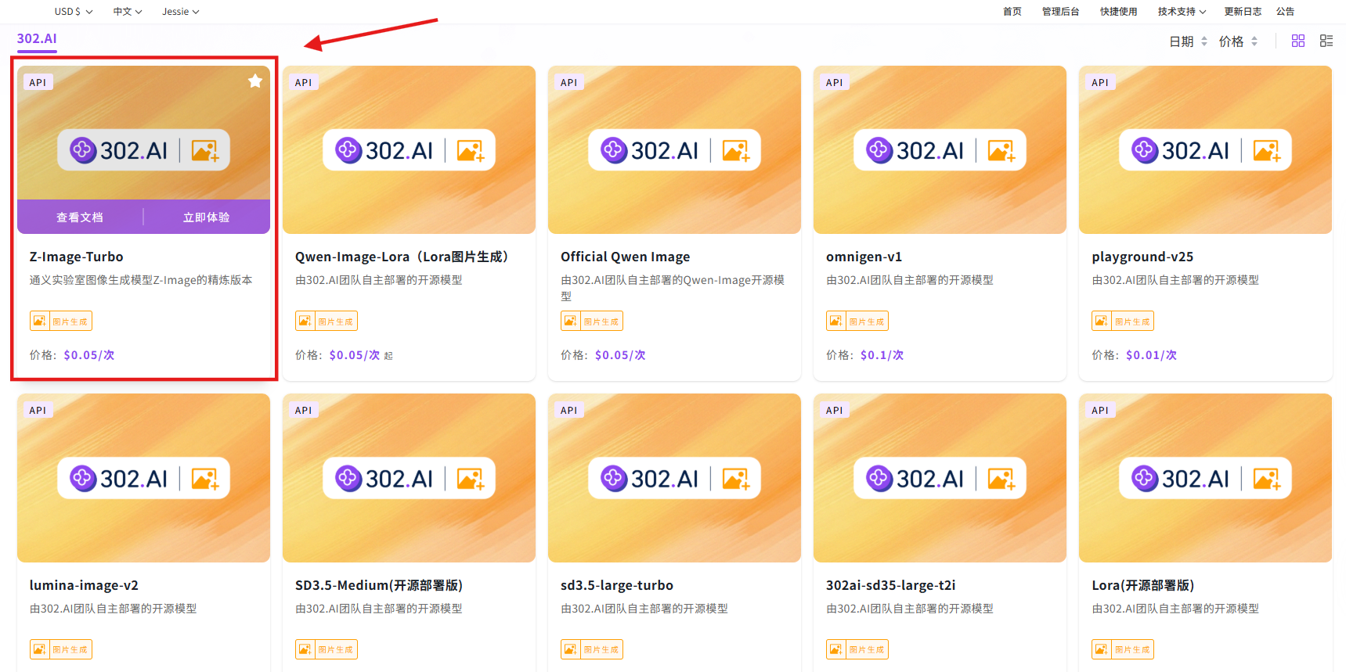Viewport: 1346px width, 672px height.
Task: Switch to list view layout icon
Action: pyautogui.click(x=1326, y=41)
